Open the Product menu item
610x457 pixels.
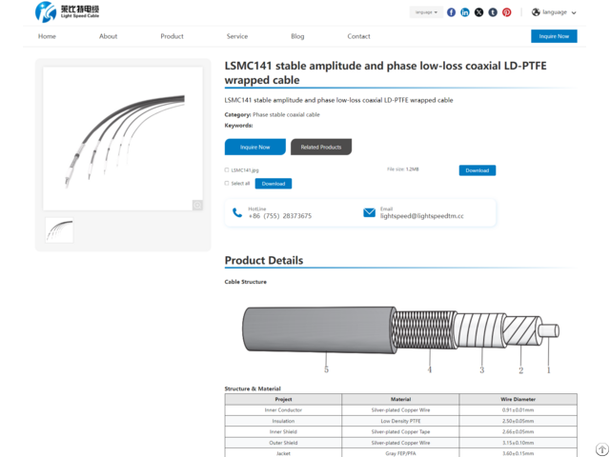(x=172, y=36)
